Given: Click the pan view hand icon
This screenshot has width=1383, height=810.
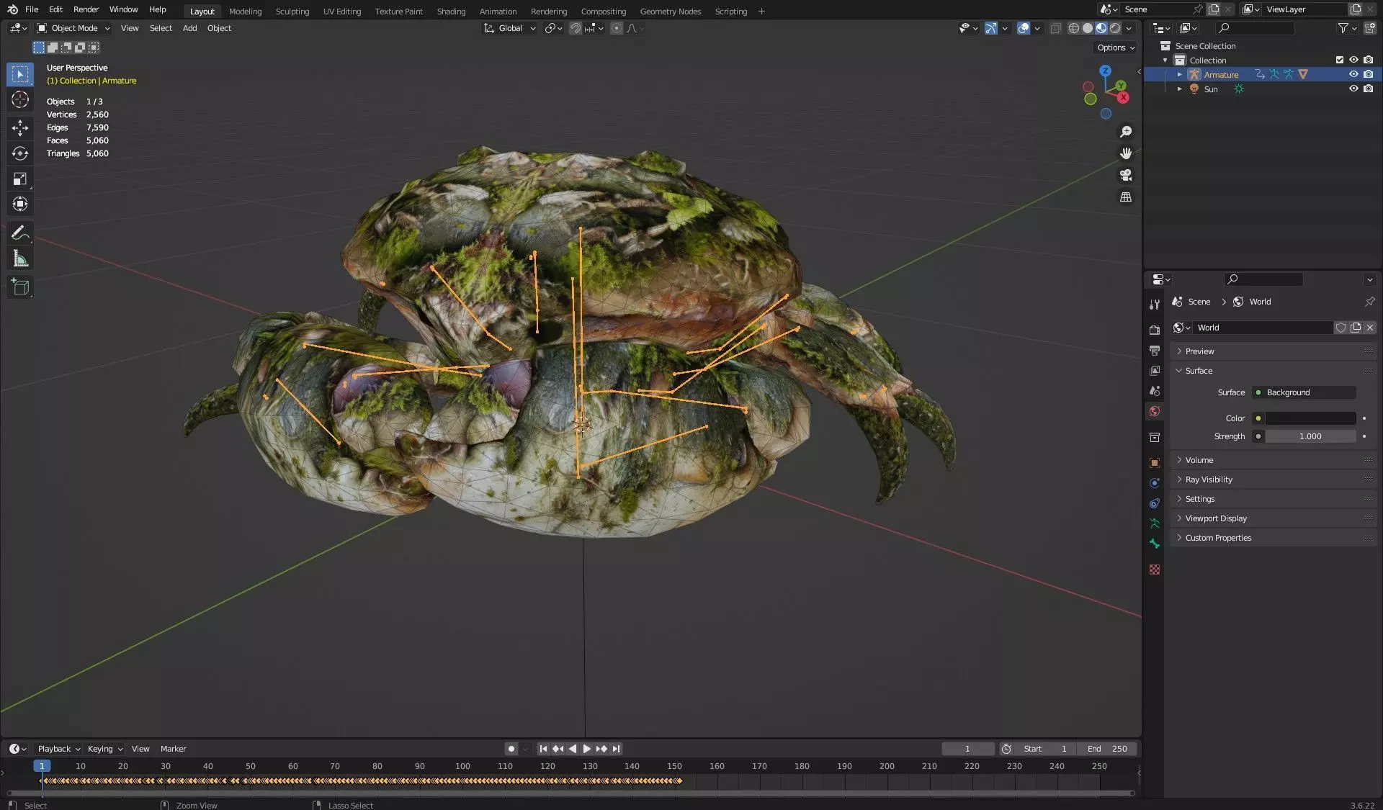Looking at the screenshot, I should [1126, 153].
